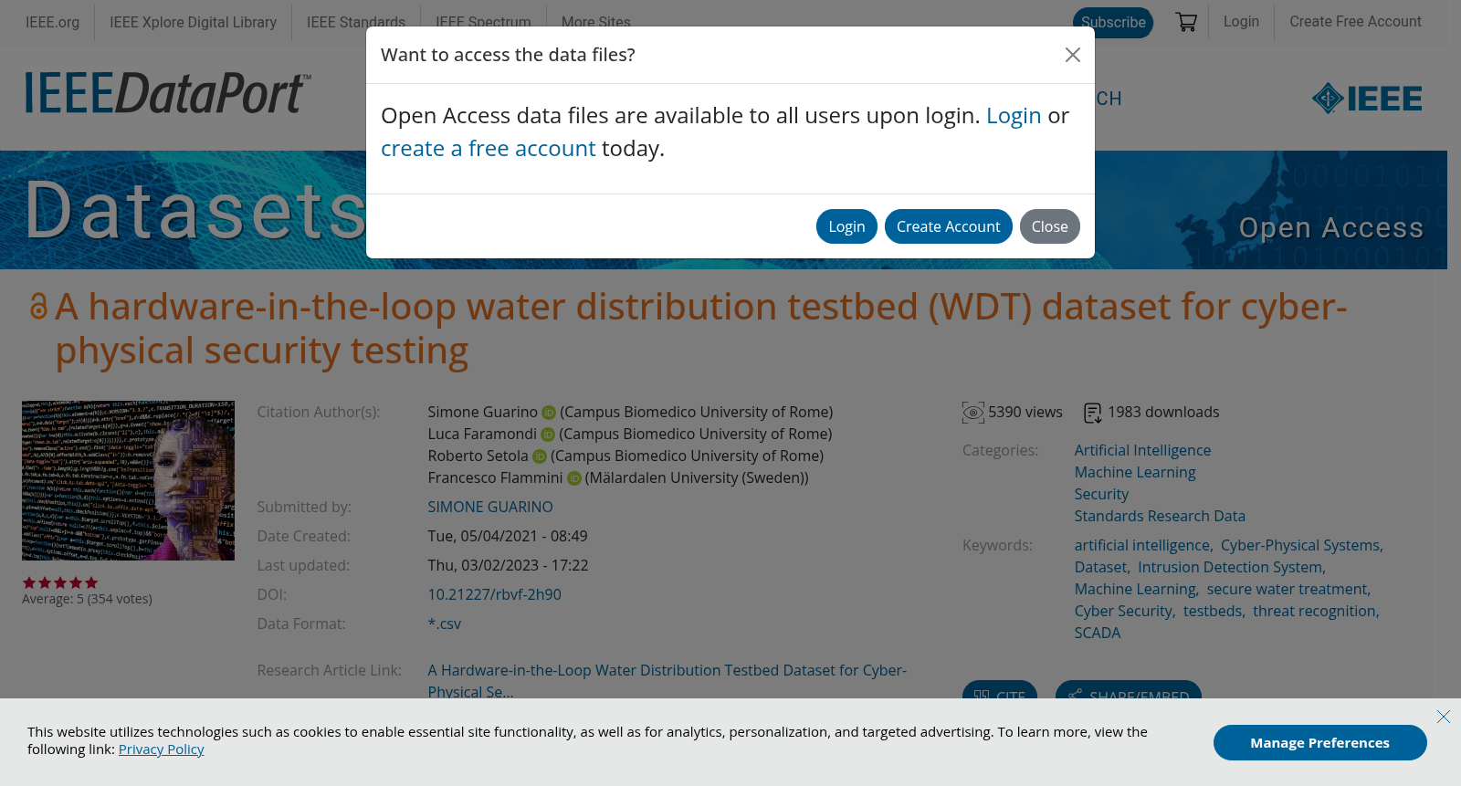Select Intrusion Detection System keyword

1230,567
